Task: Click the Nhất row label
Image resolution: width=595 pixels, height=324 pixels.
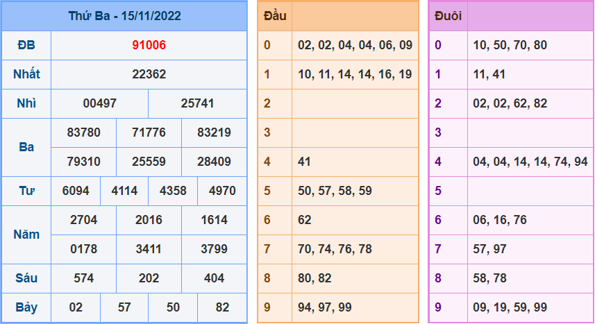Action: [x=26, y=74]
